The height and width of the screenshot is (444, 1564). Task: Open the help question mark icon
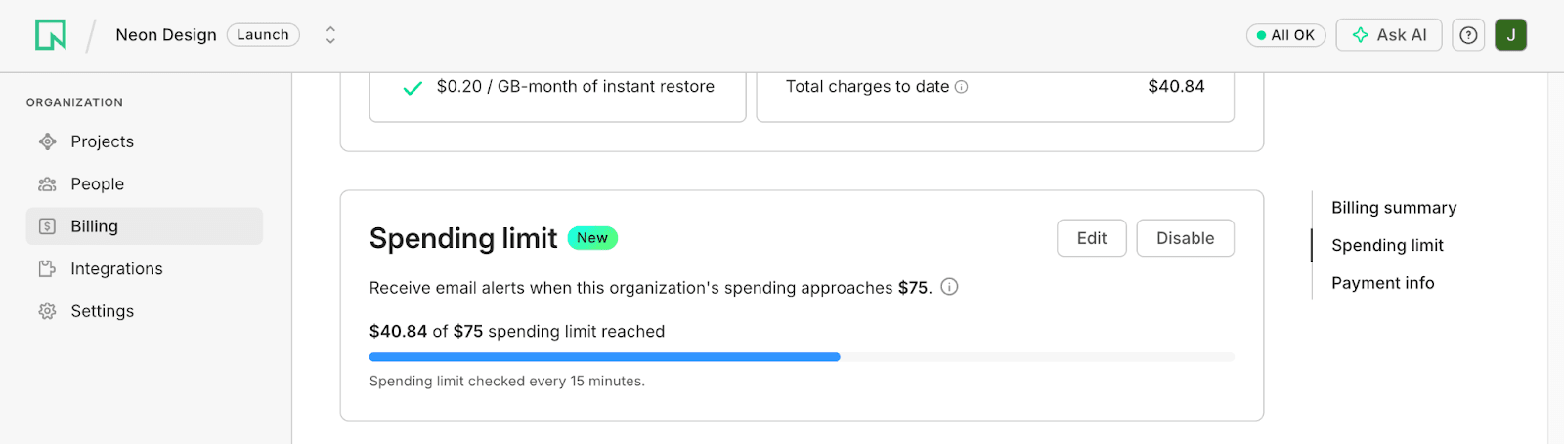[1468, 35]
